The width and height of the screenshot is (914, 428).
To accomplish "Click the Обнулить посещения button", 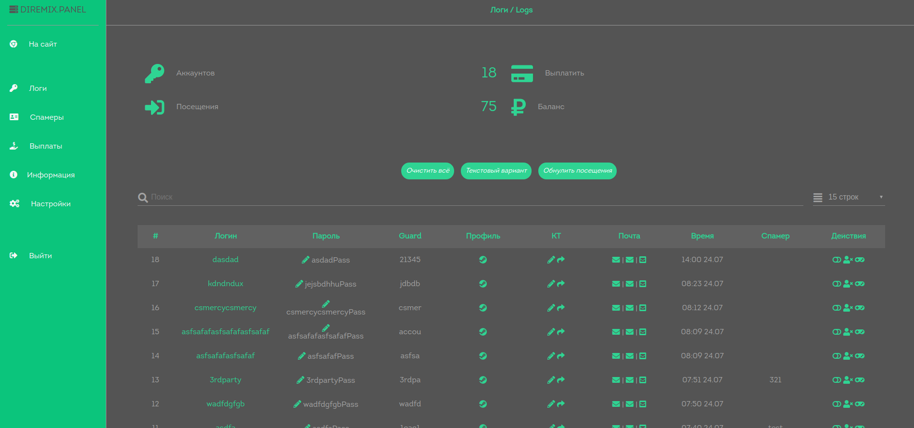I will point(577,171).
